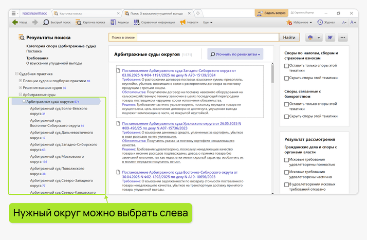Screen dimensions: 367x240
Task: Open Новости with the megaphone icon
Action: [x=189, y=22]
